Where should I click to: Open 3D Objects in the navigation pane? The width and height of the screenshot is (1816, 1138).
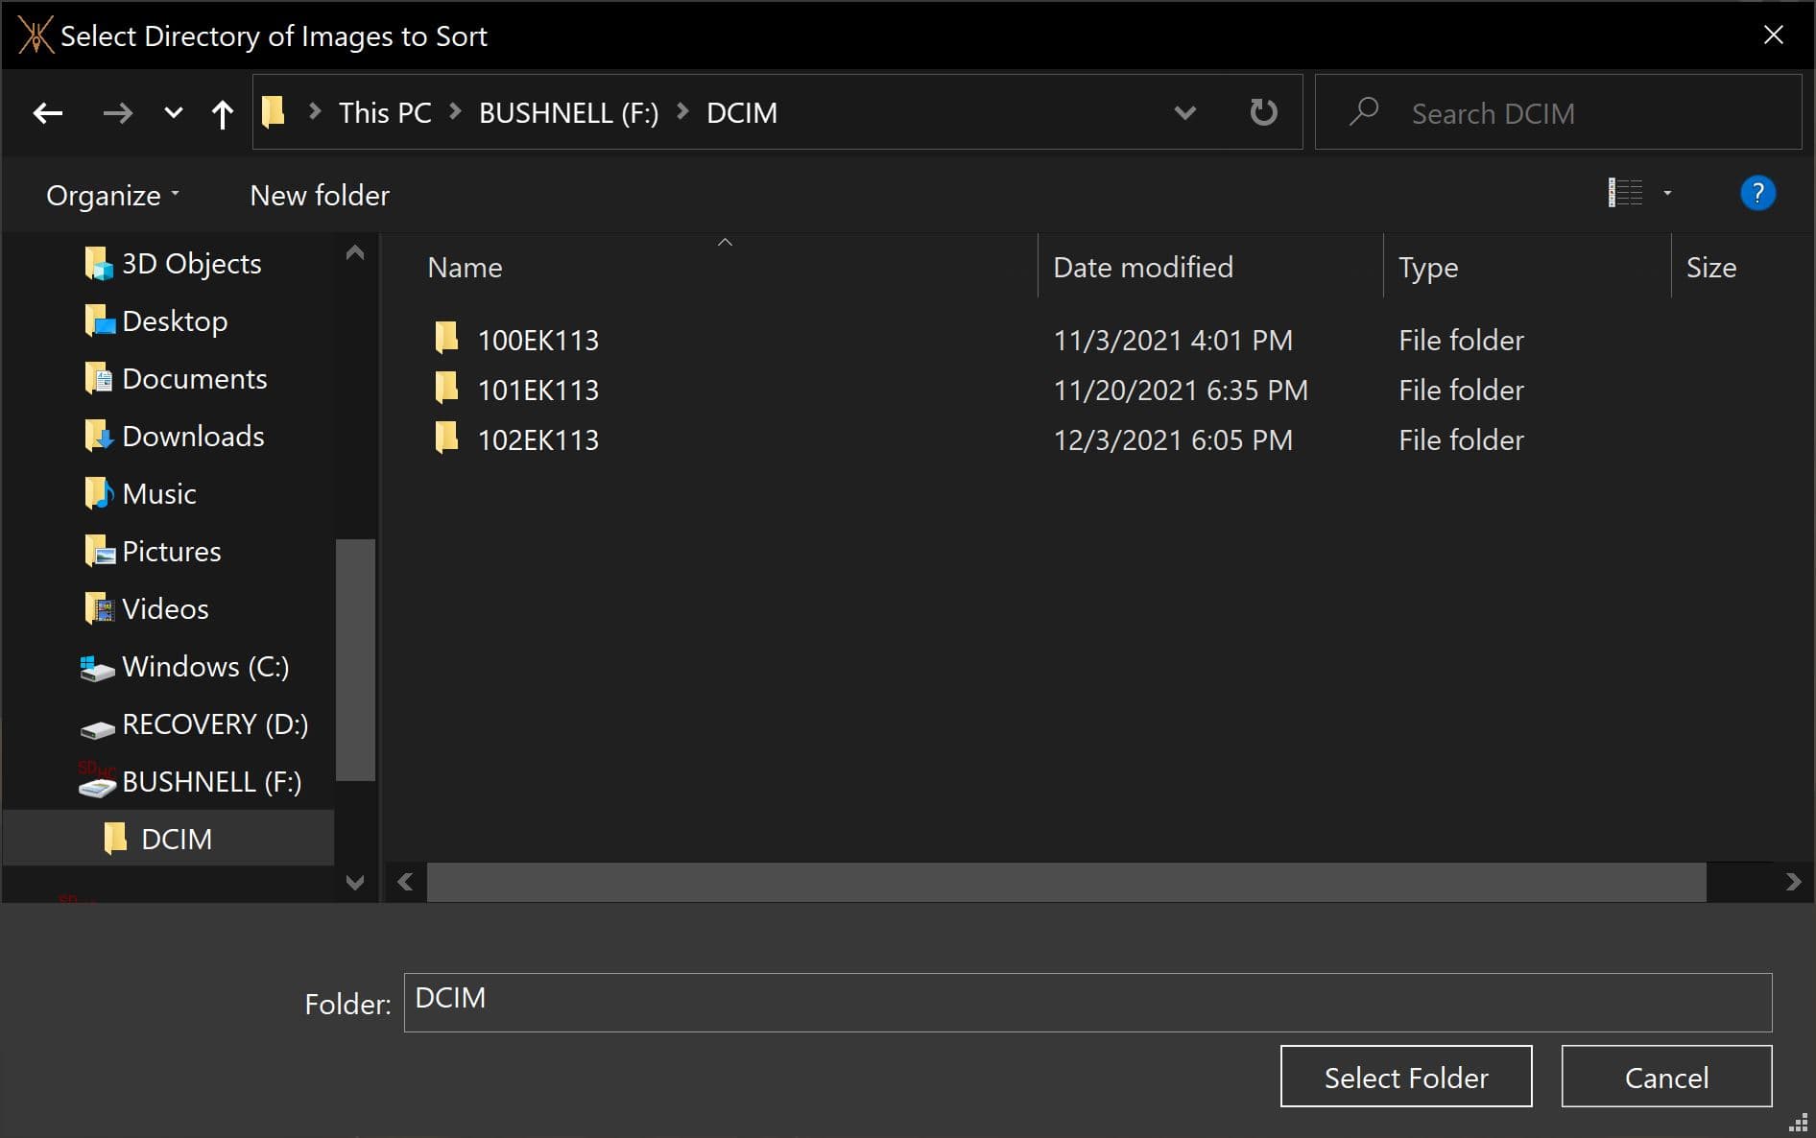173,263
